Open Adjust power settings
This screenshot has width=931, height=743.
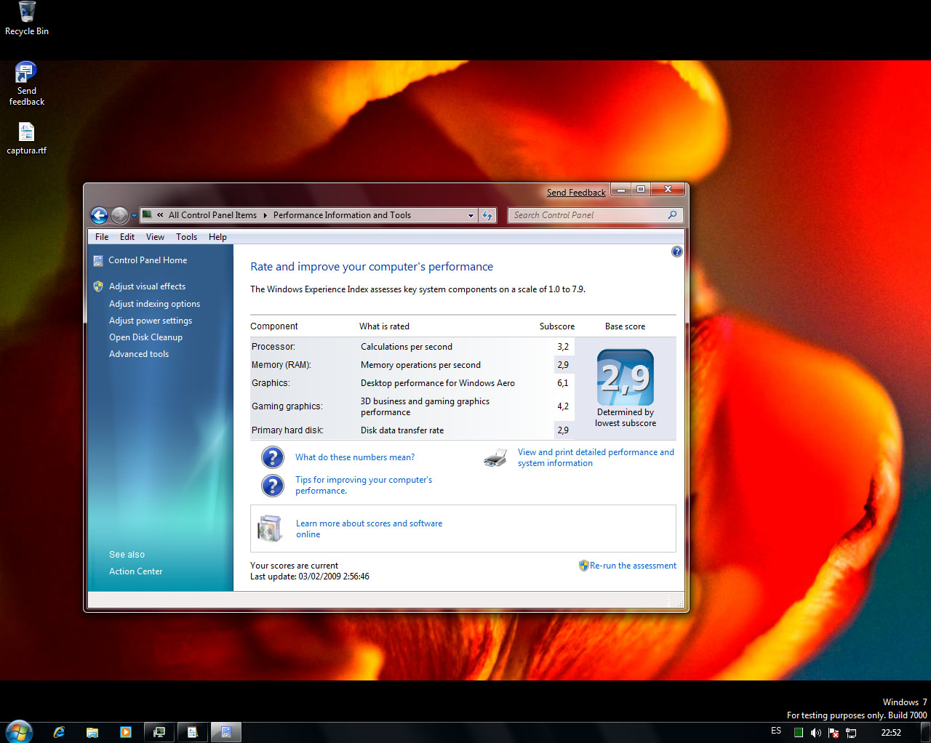coord(151,321)
